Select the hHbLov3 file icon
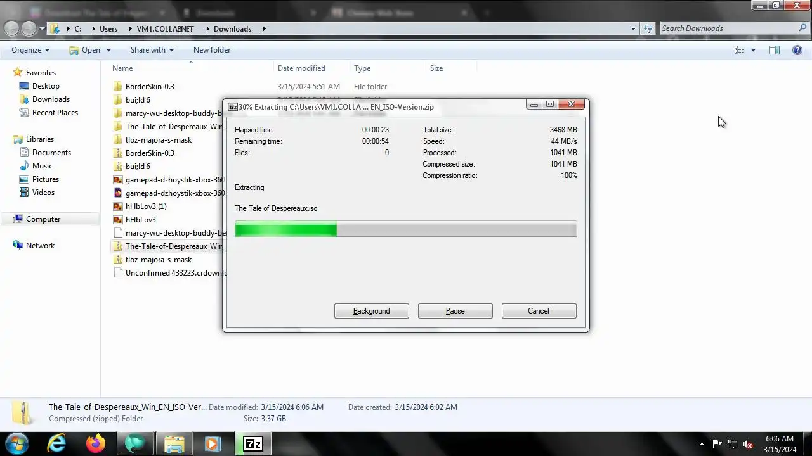 point(117,220)
